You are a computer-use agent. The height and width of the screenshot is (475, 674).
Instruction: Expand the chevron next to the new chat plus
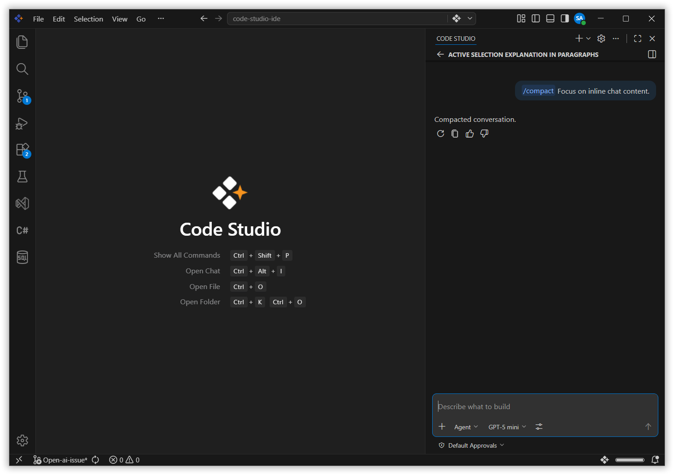tap(588, 39)
